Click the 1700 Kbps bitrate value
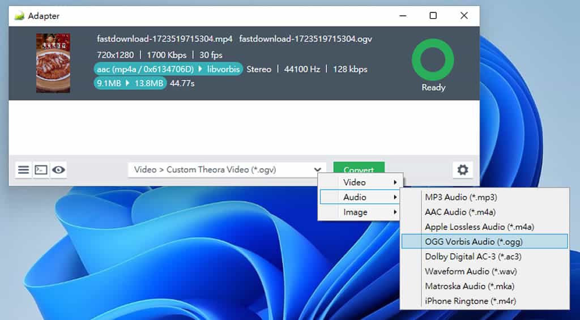 coord(167,55)
